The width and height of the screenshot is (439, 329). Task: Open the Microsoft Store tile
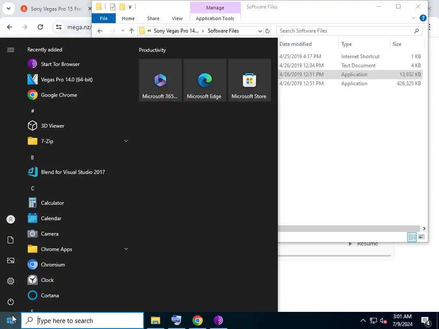click(x=249, y=80)
